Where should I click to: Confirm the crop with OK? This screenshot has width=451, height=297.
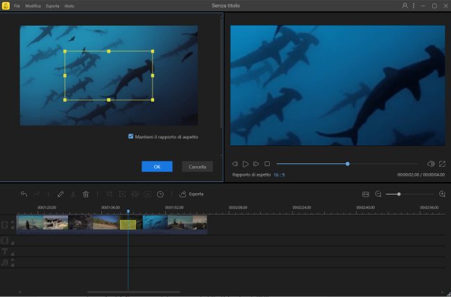click(x=157, y=167)
